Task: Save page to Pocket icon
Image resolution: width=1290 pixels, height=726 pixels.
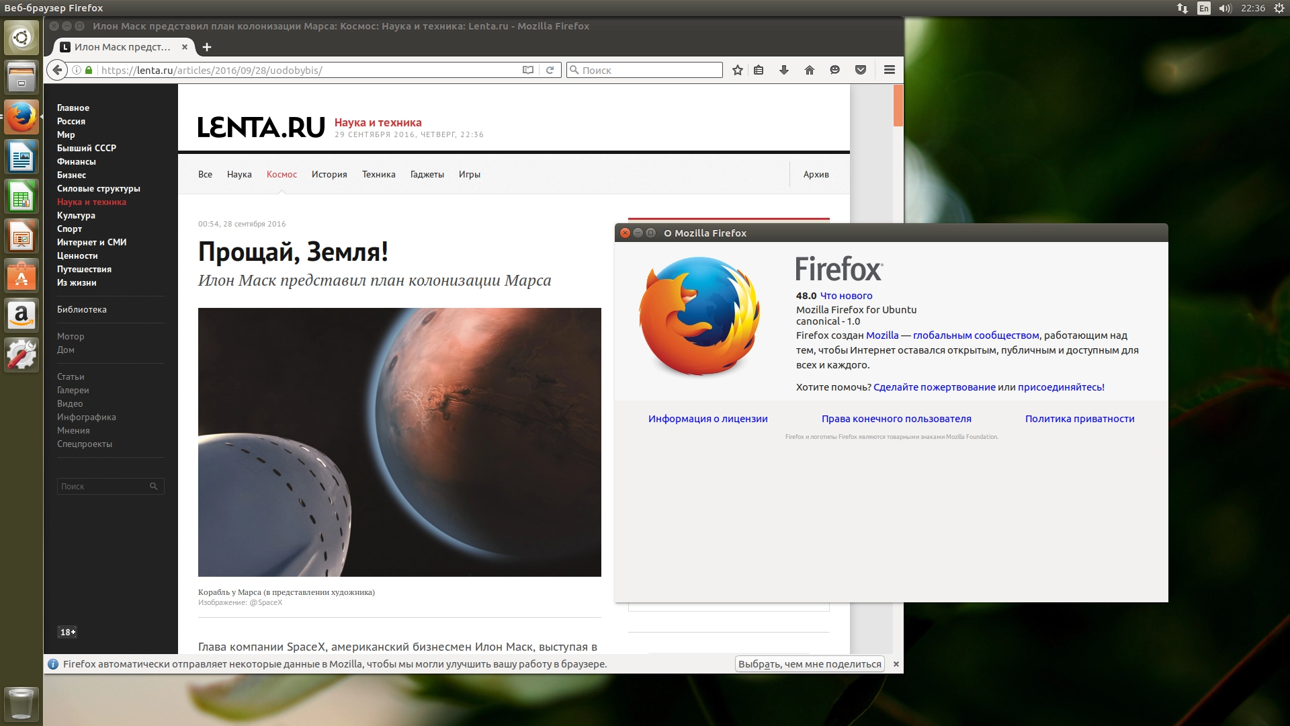Action: click(x=861, y=70)
